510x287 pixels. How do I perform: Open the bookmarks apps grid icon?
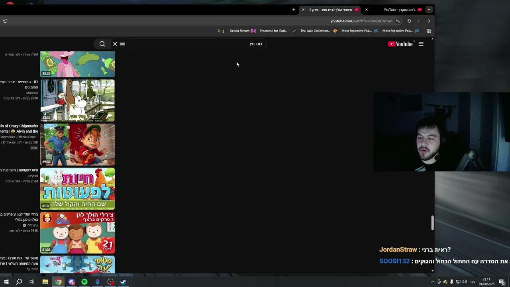[429, 31]
